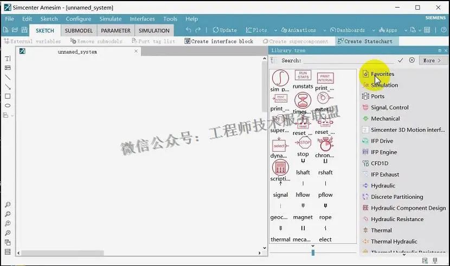The image size is (450, 266).
Task: Open the Dashboards dropdown arrow
Action: click(374, 30)
